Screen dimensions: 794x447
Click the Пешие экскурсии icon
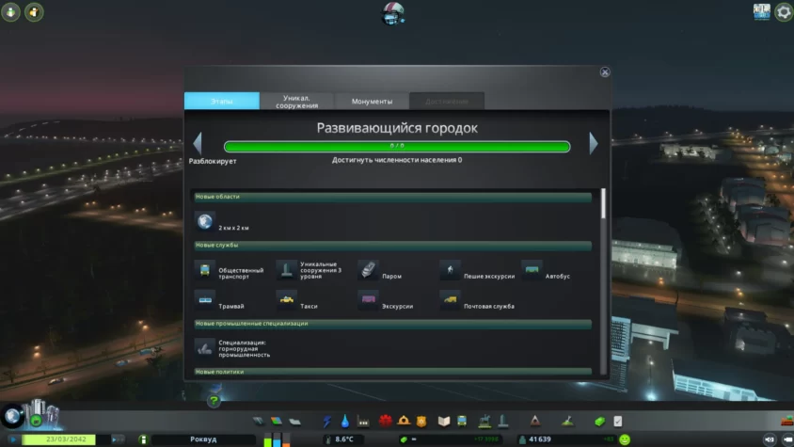pos(451,270)
